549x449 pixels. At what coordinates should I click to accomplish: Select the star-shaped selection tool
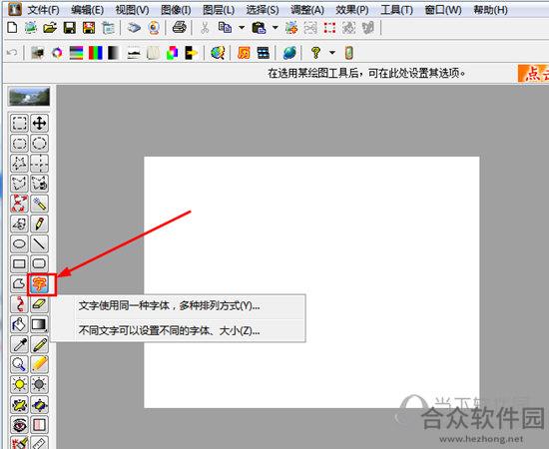pos(19,163)
